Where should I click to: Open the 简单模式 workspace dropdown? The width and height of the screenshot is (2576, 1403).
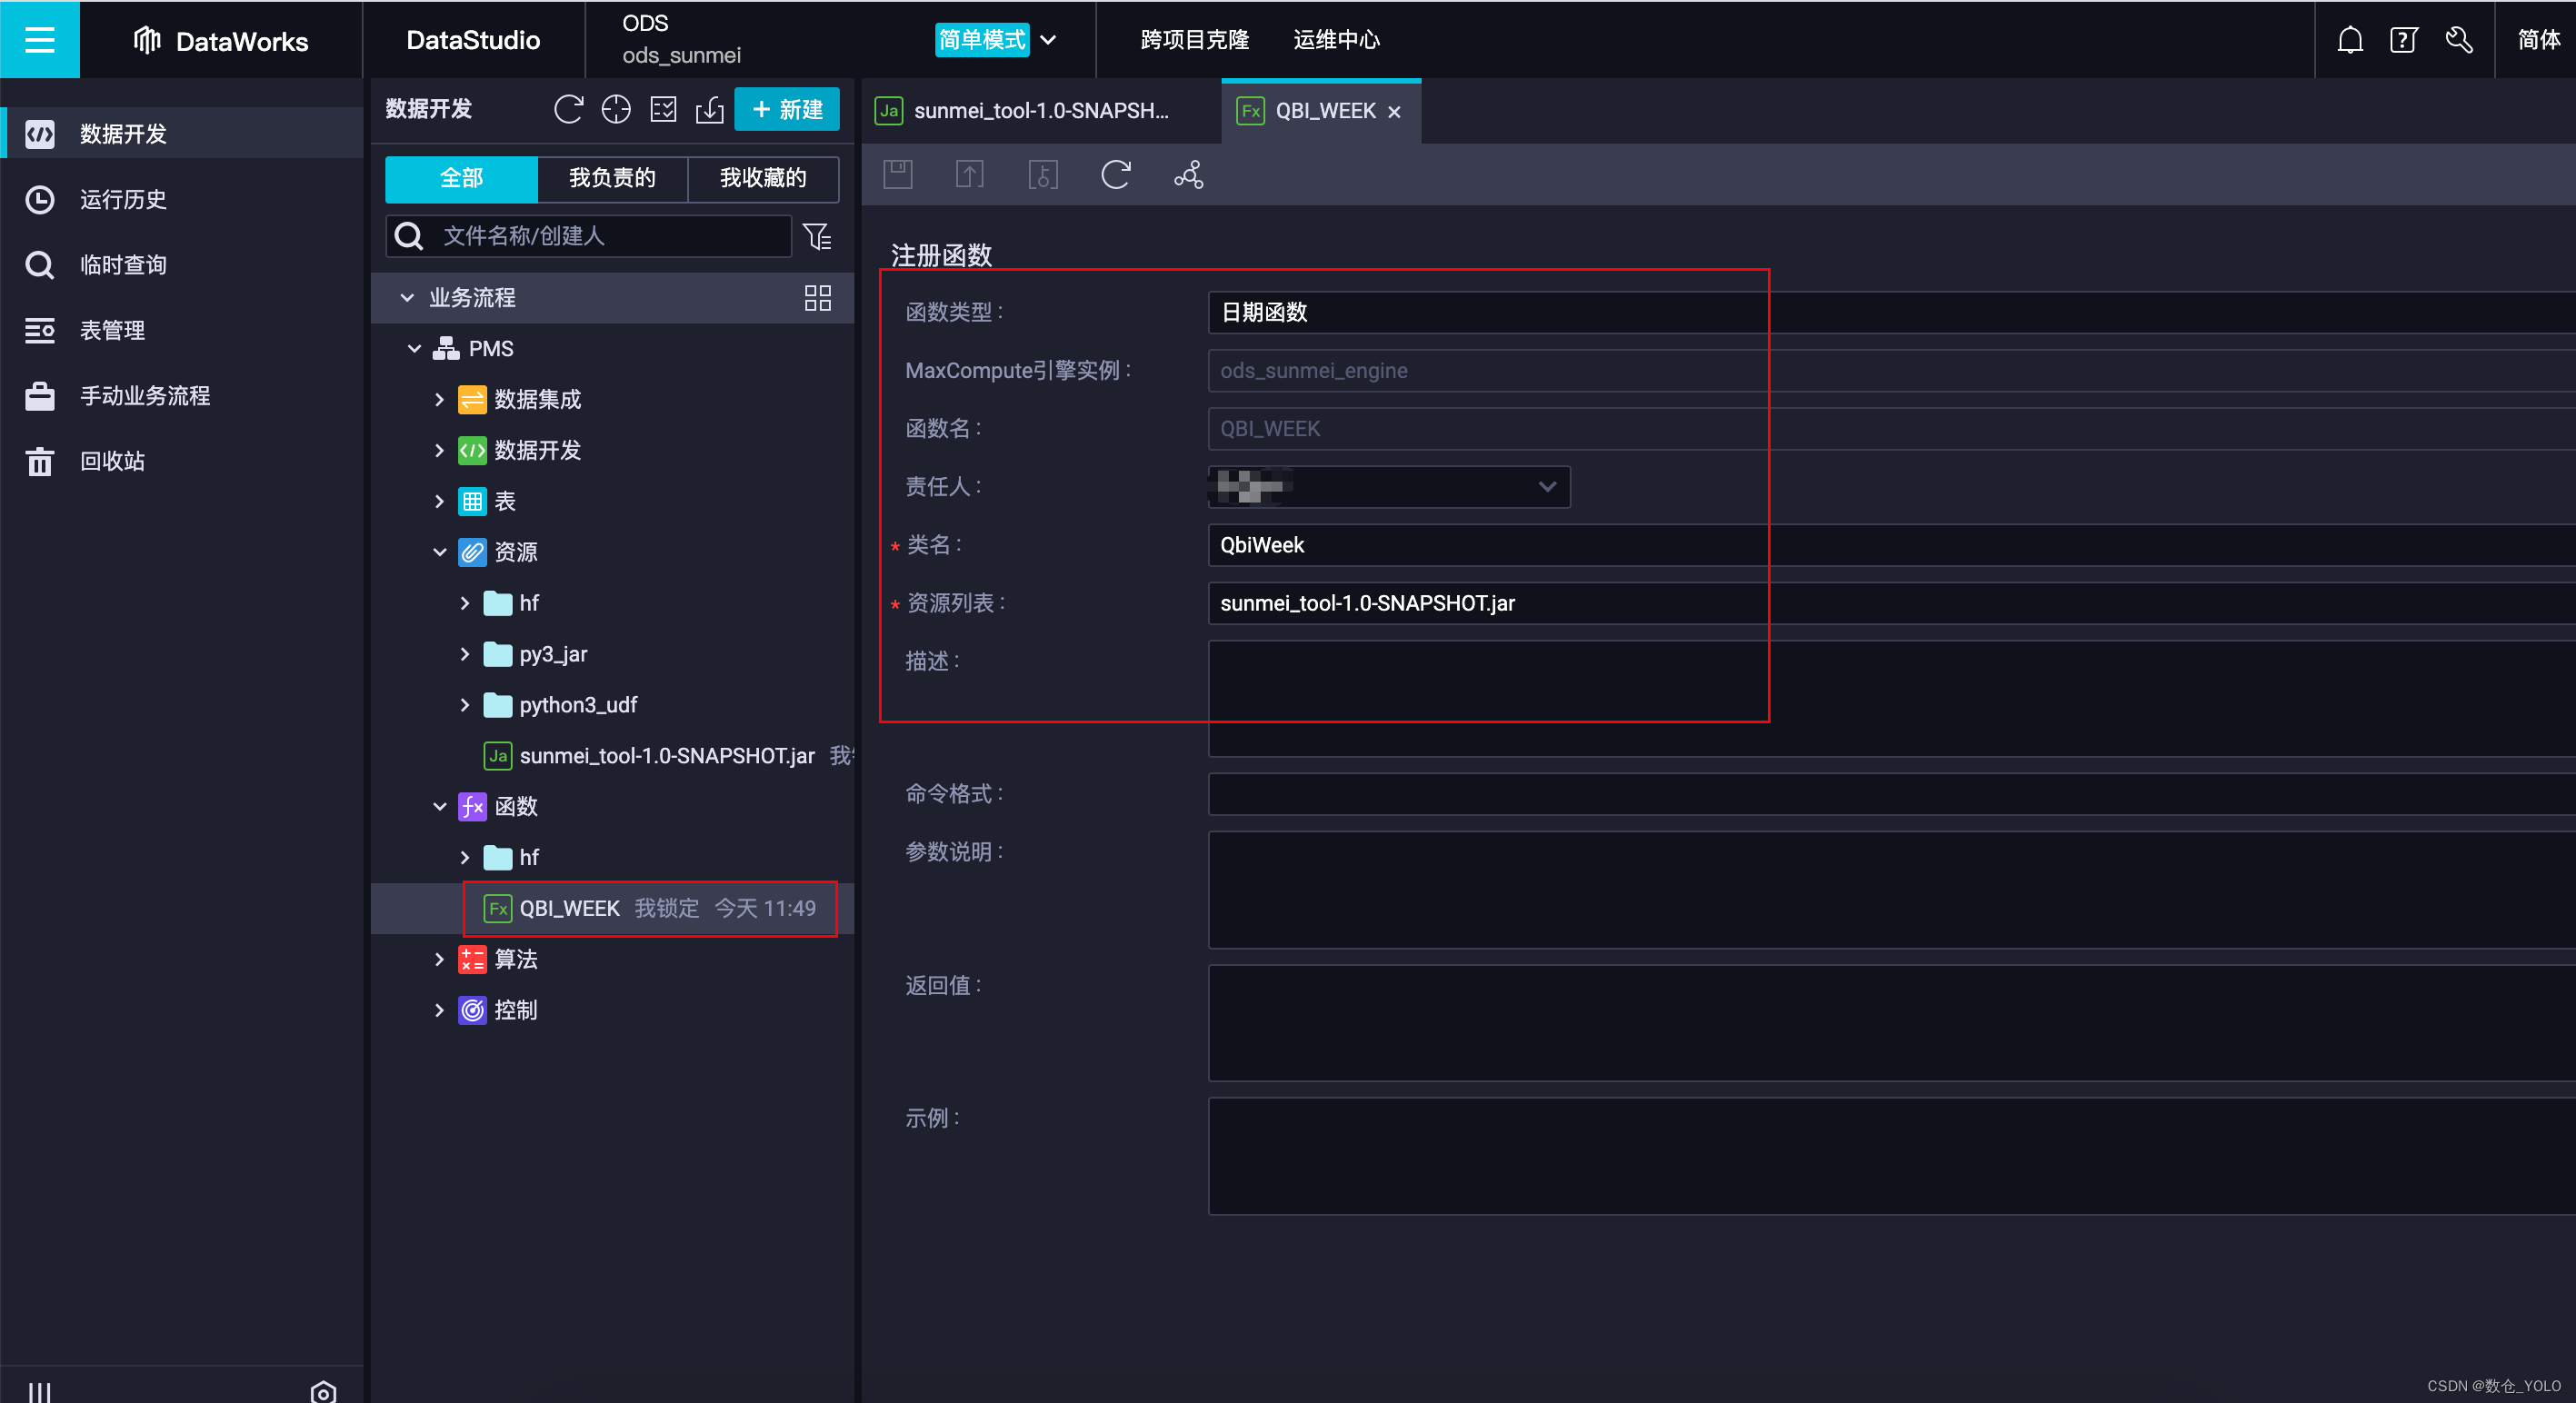tap(996, 40)
